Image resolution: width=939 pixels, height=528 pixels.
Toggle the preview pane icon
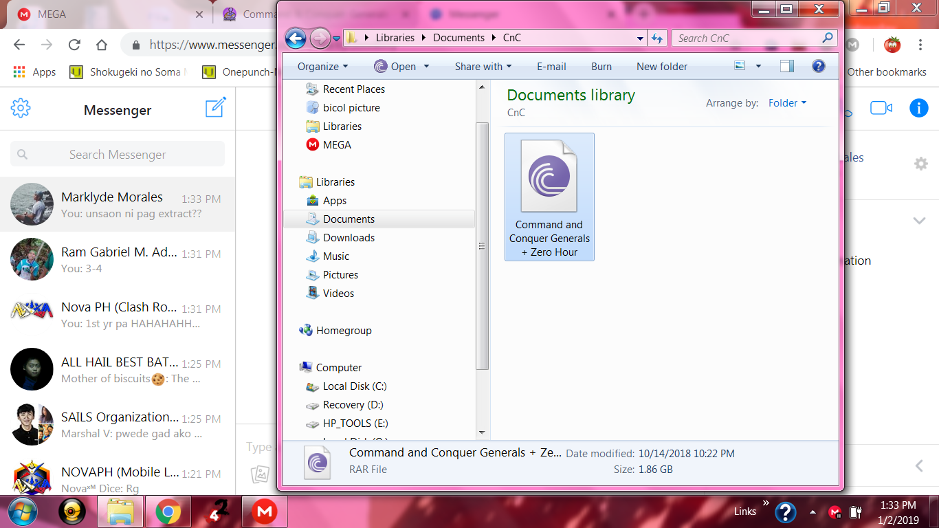tap(787, 66)
